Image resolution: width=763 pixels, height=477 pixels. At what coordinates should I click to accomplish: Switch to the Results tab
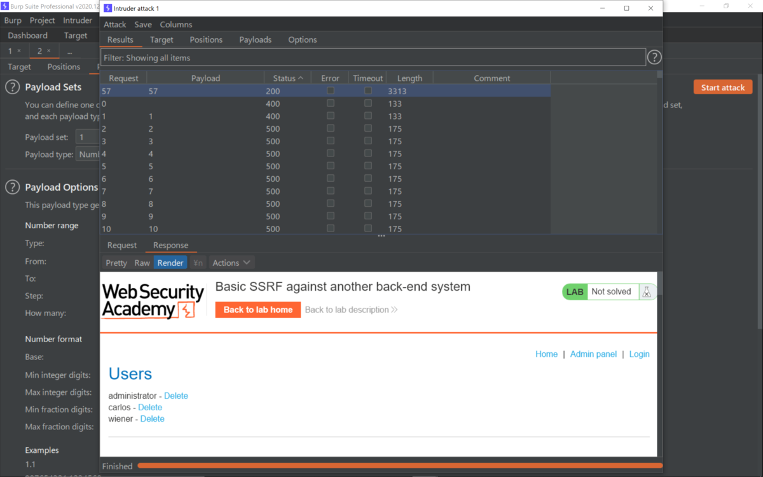[x=120, y=39]
